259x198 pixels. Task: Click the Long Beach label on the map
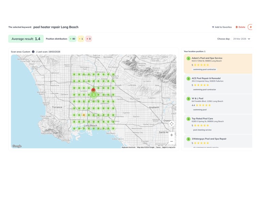pyautogui.click(x=91, y=126)
